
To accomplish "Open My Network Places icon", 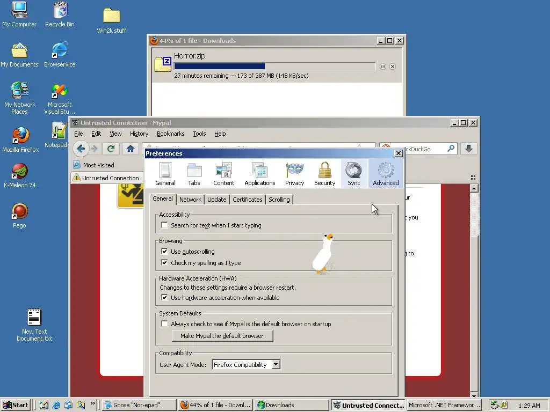I will click(x=20, y=98).
